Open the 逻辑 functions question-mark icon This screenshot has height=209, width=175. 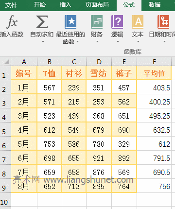coord(117,22)
